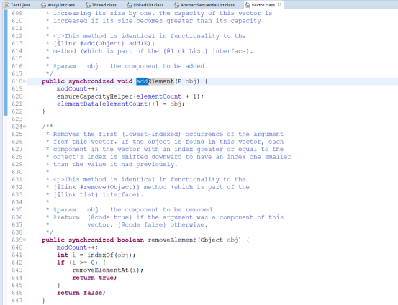Click '@link #remove(Object)' on line 632

(96, 187)
